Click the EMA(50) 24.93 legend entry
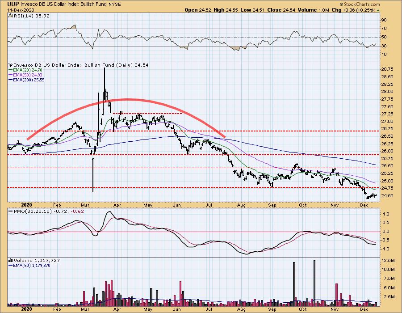 pyautogui.click(x=25, y=75)
